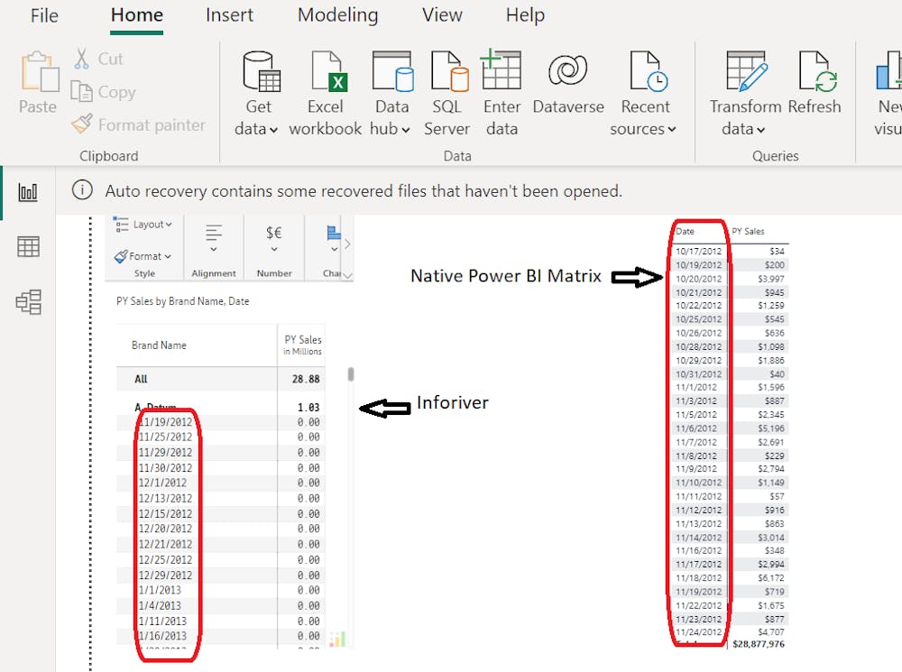Open the Transform data dropdown

pyautogui.click(x=744, y=129)
